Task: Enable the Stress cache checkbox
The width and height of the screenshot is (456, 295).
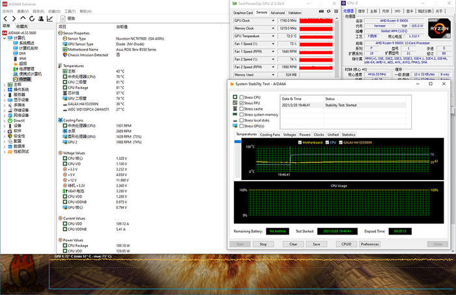Action: click(x=242, y=109)
